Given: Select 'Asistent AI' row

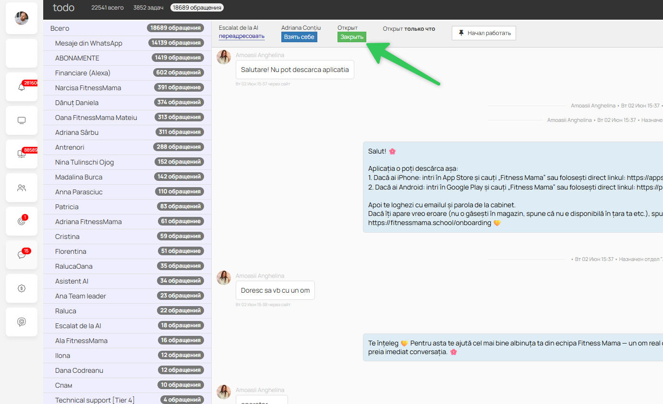Looking at the screenshot, I should (x=127, y=281).
